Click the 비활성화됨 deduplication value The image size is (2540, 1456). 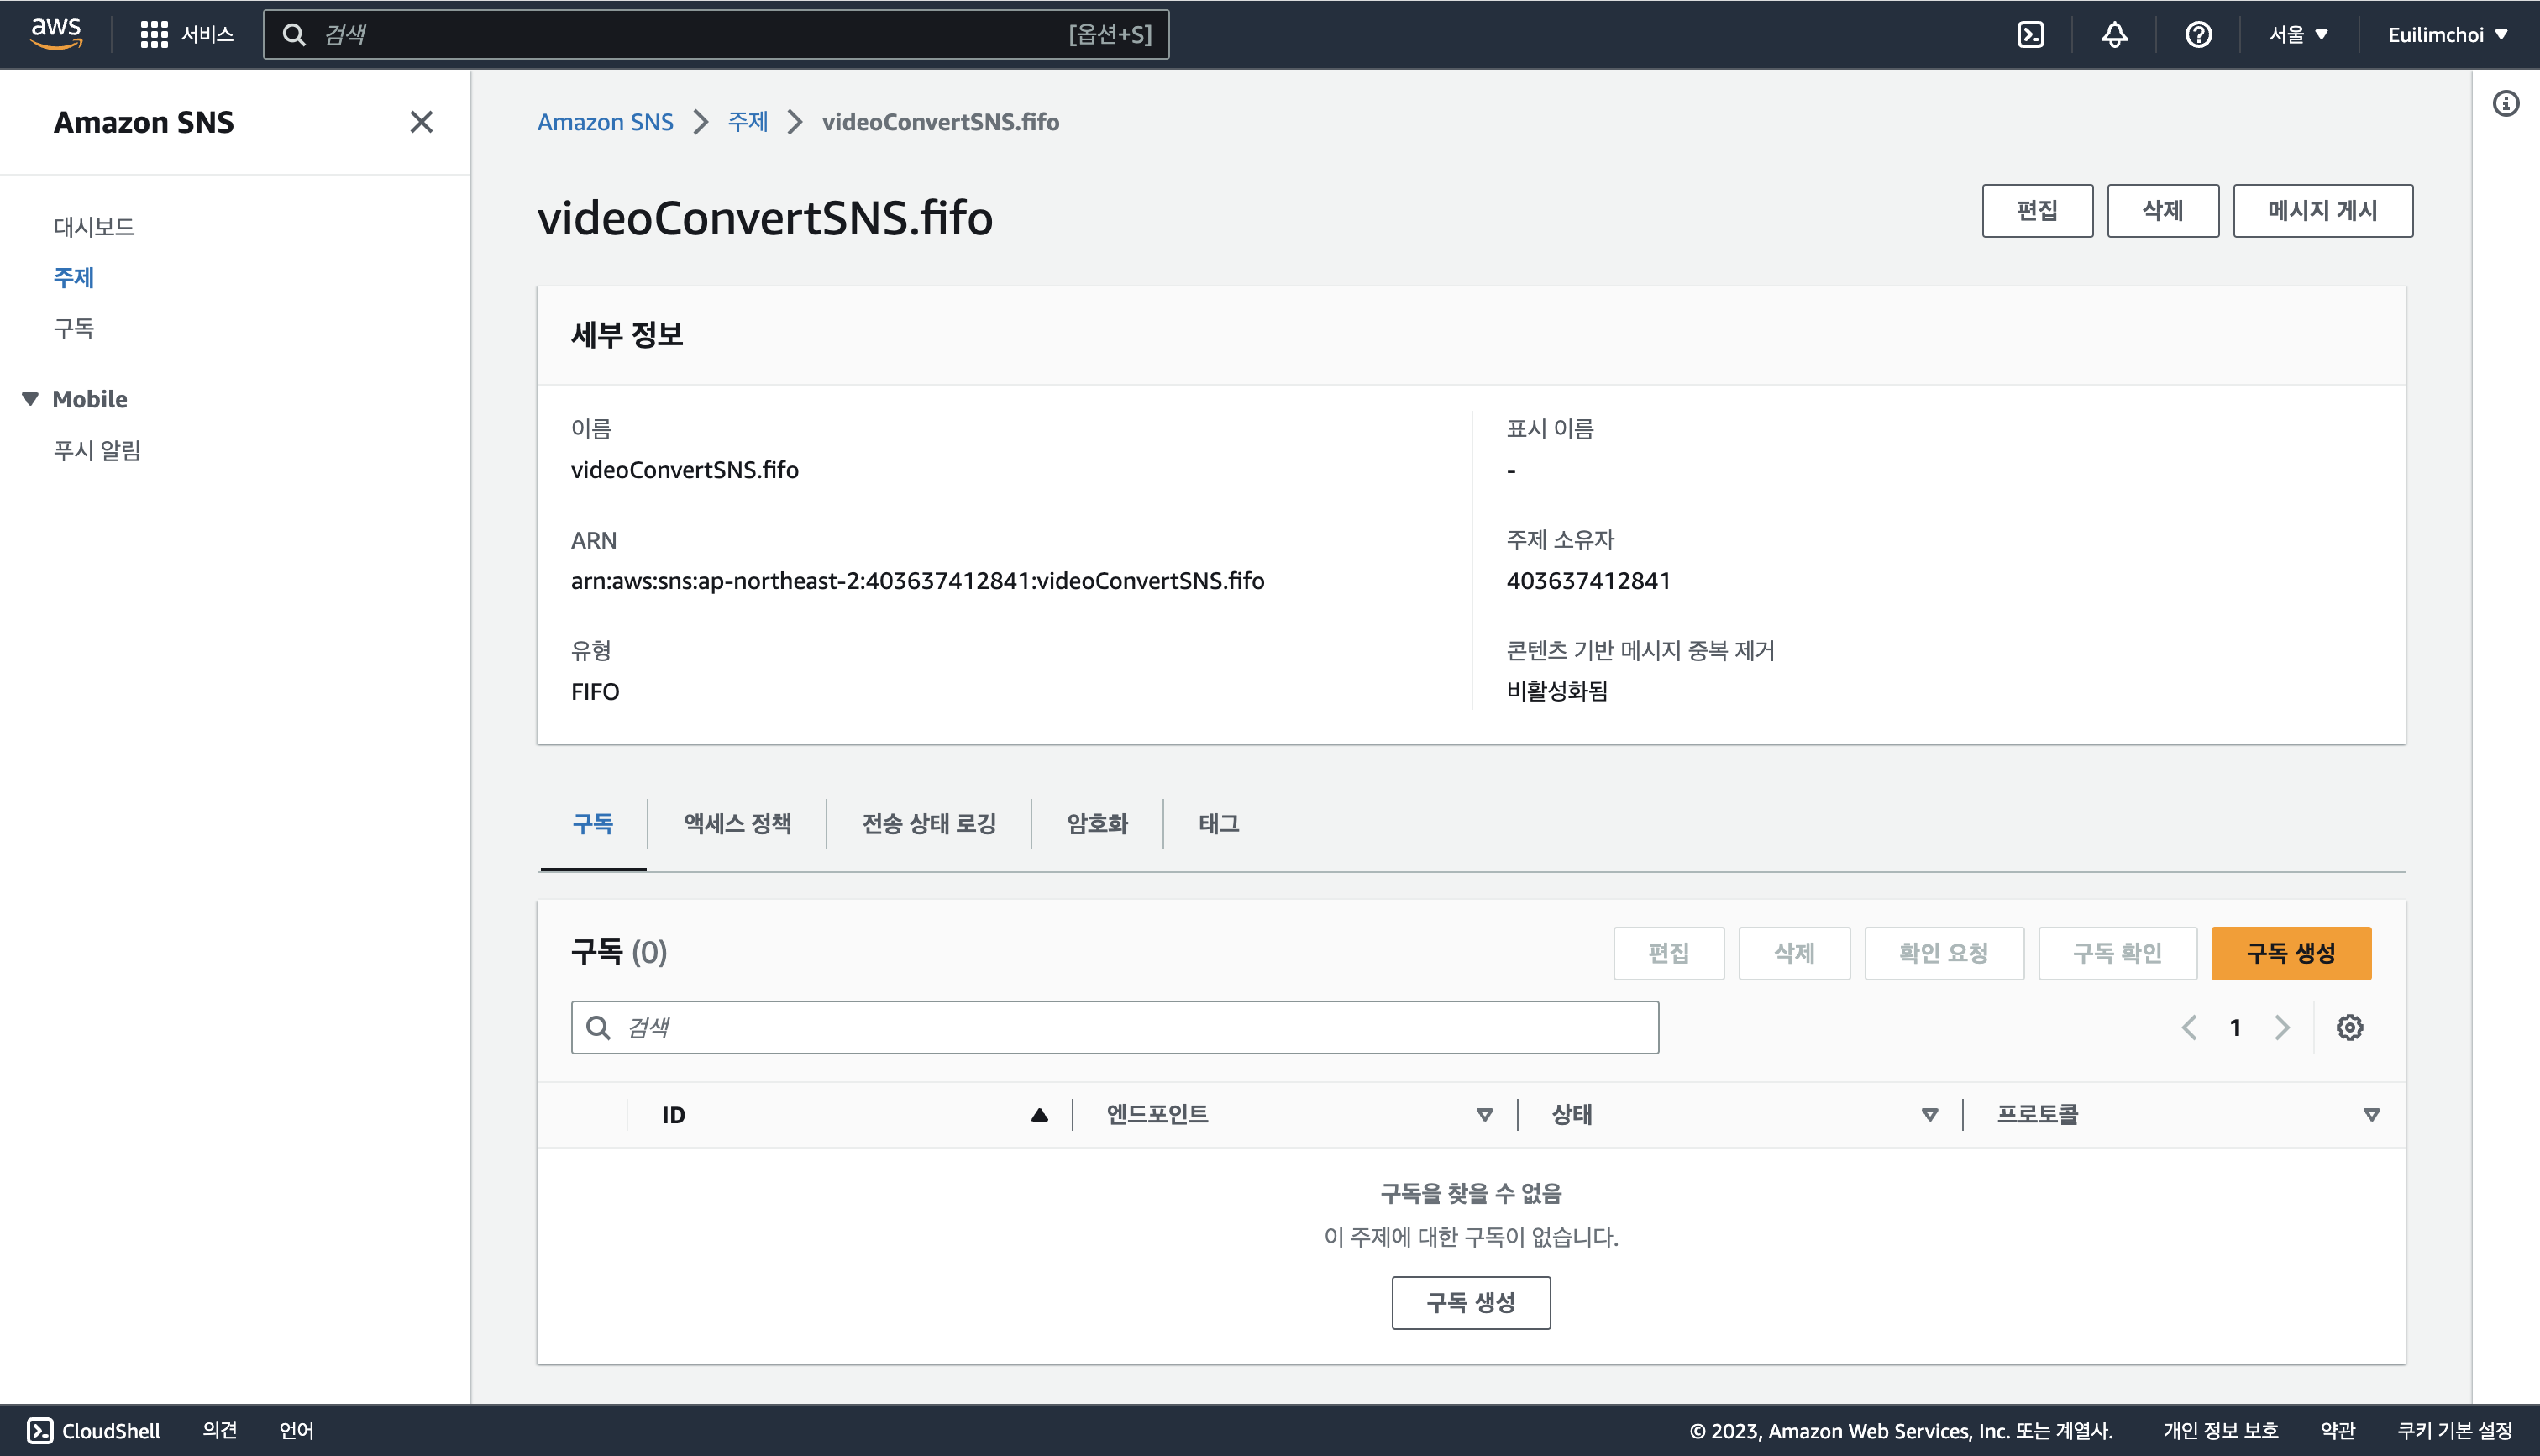click(1556, 691)
